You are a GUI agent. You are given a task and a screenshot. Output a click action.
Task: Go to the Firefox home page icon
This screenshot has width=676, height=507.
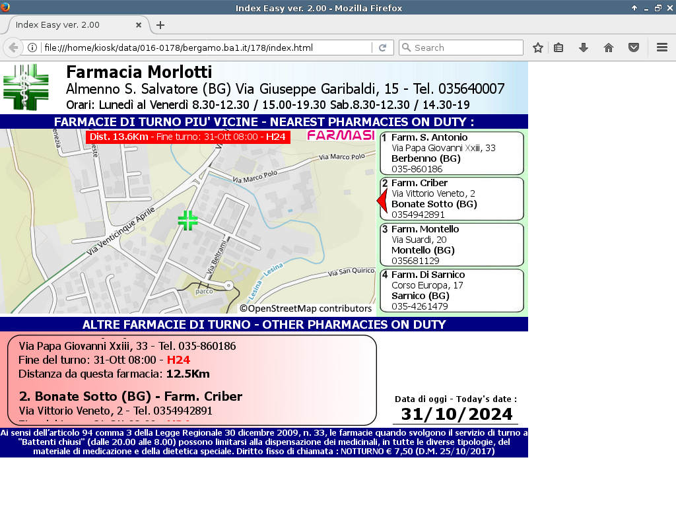click(x=609, y=48)
